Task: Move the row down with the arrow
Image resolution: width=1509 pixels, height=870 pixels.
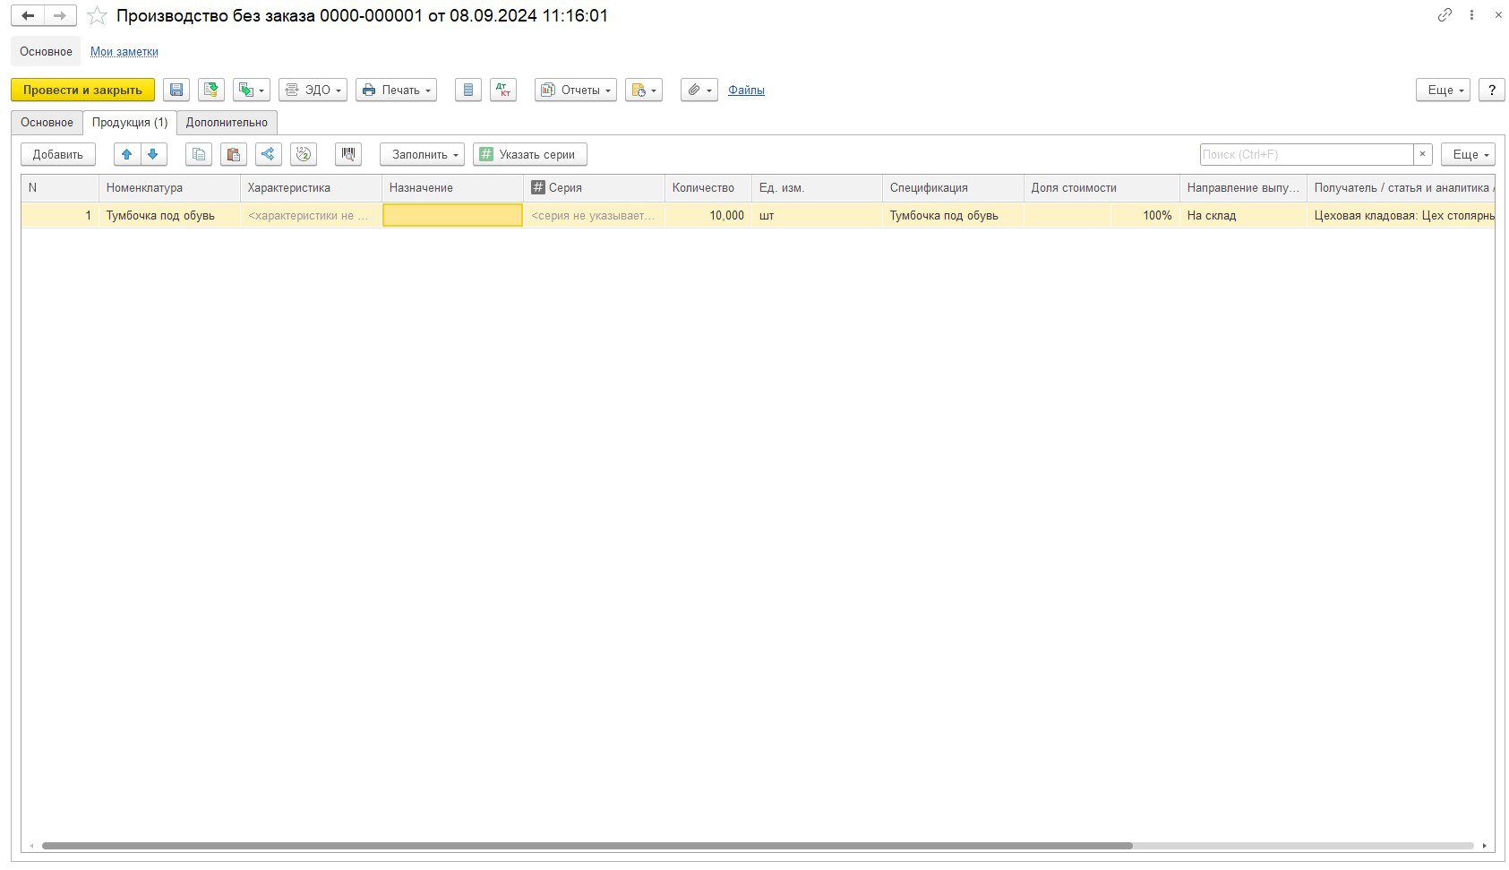Action: [x=153, y=154]
